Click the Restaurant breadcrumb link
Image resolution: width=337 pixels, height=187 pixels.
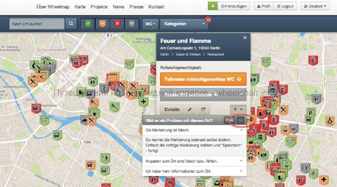pos(216,54)
